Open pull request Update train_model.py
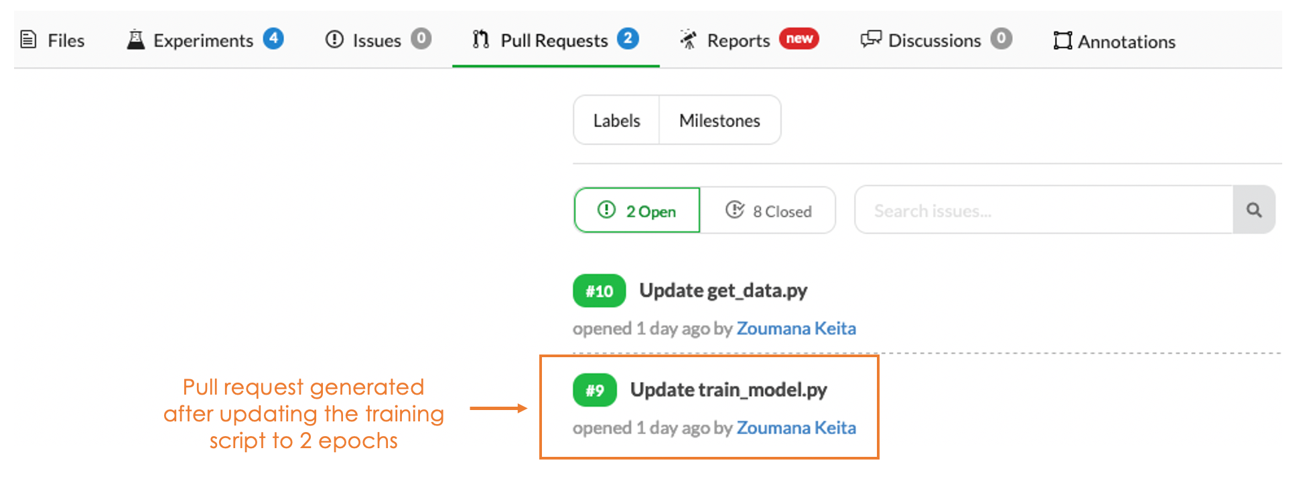Viewport: 1309px width, 503px height. coord(728,389)
